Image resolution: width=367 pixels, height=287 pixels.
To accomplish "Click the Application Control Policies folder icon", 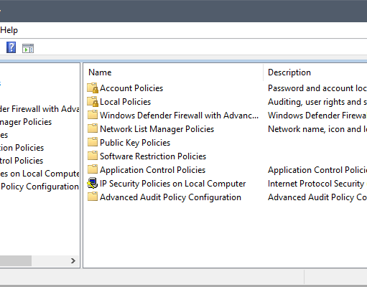I will (x=93, y=169).
